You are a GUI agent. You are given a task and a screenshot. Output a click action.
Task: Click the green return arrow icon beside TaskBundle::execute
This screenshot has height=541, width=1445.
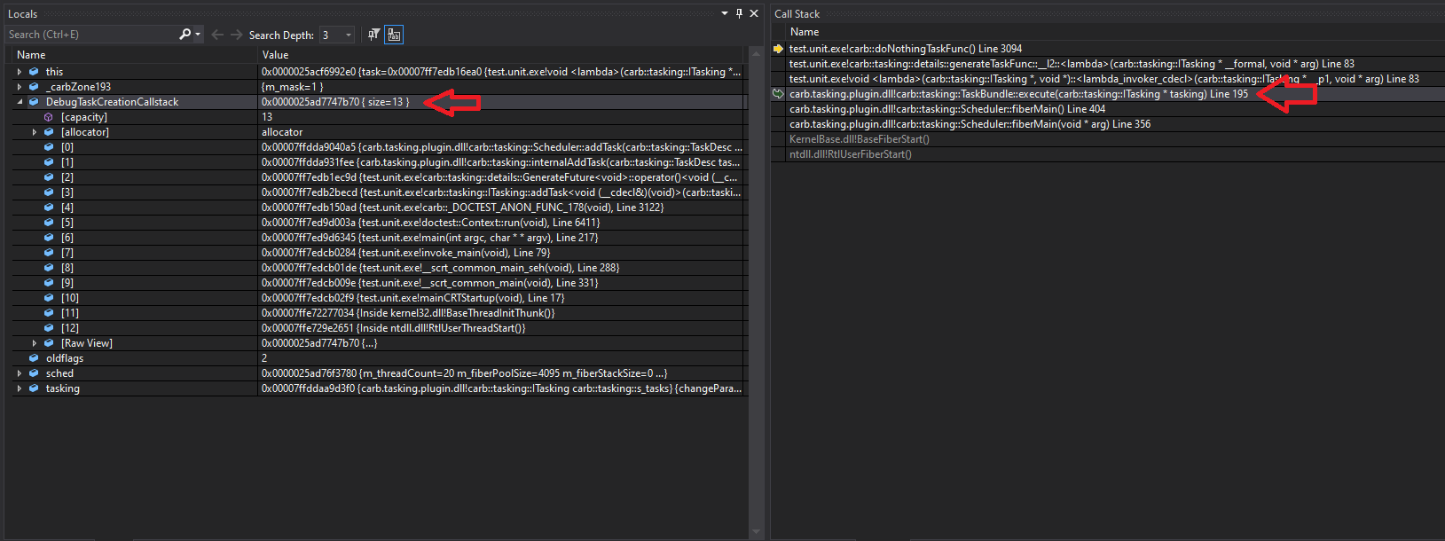point(778,94)
